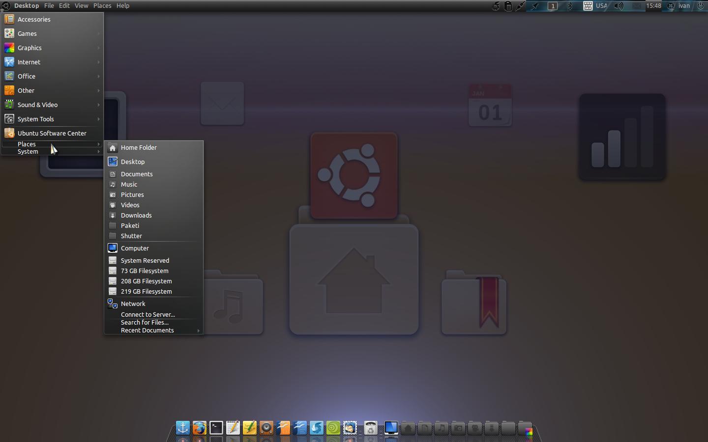Open the System Reserved volume
This screenshot has width=708, height=442.
pos(153,260)
